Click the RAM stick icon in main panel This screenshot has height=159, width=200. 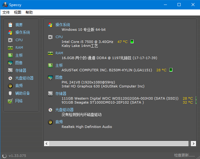pos(50,53)
